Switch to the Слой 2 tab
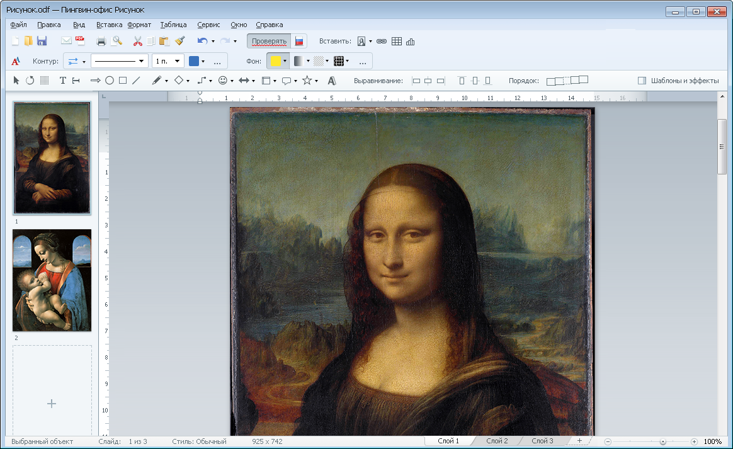The image size is (733, 449). click(x=496, y=441)
